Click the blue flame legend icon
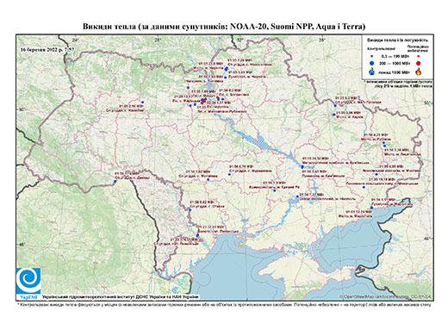This screenshot has height=317, width=448. (372, 71)
